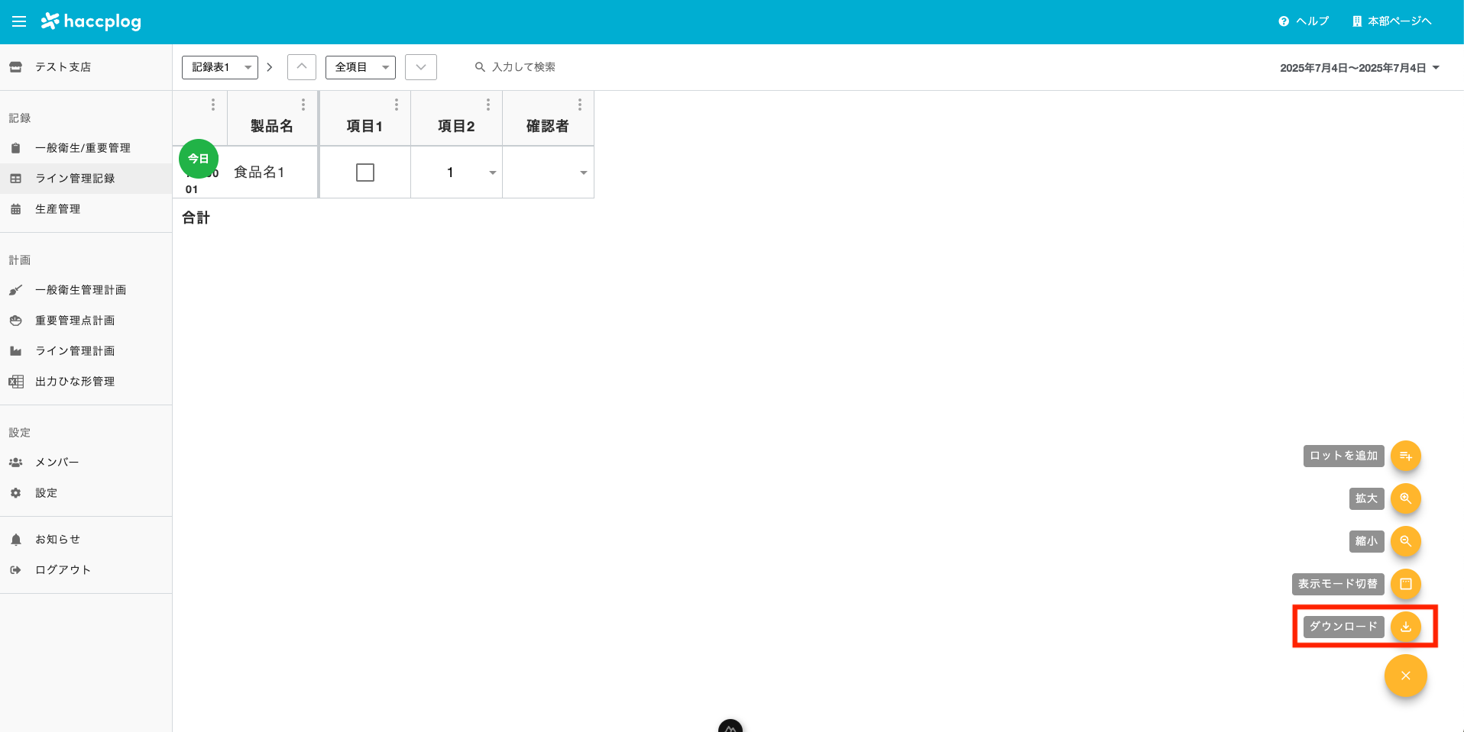1464x732 pixels.
Task: Check the 項目1 checkbox for 食品名1
Action: click(364, 172)
